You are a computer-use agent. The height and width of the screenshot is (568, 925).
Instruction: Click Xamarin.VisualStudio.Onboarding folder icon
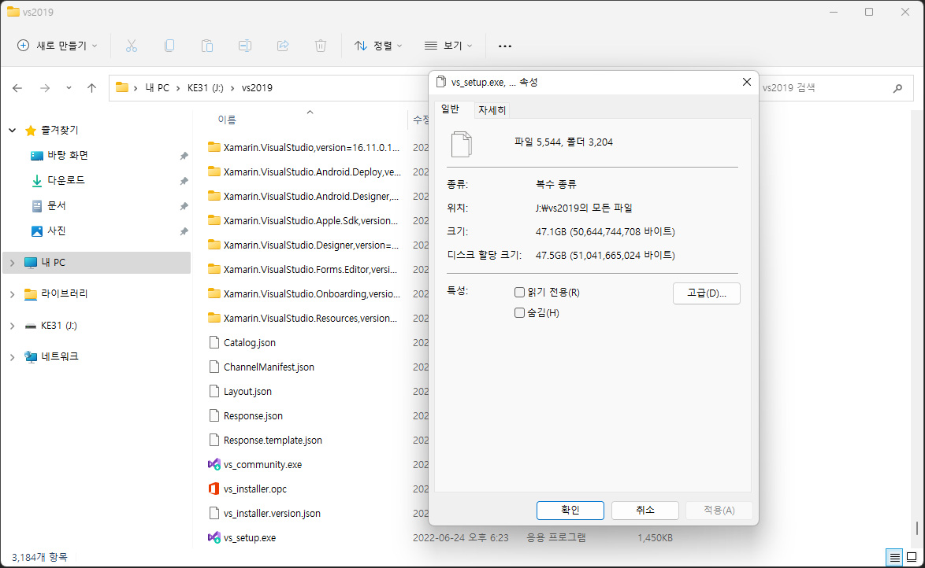tap(214, 293)
